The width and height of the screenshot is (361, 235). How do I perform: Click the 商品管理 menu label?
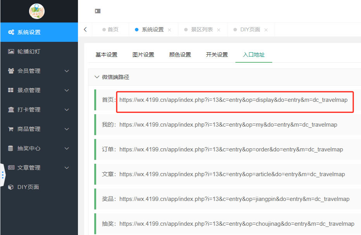tap(29, 129)
